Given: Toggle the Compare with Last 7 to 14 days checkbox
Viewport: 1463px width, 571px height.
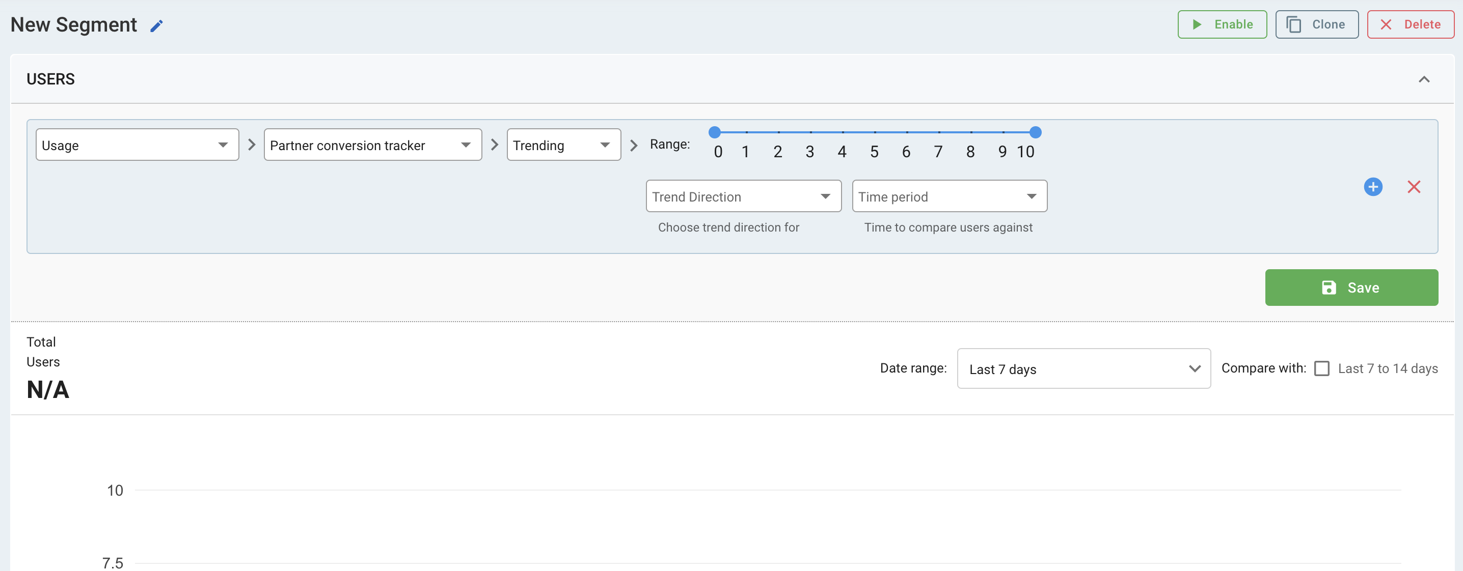Looking at the screenshot, I should point(1321,369).
